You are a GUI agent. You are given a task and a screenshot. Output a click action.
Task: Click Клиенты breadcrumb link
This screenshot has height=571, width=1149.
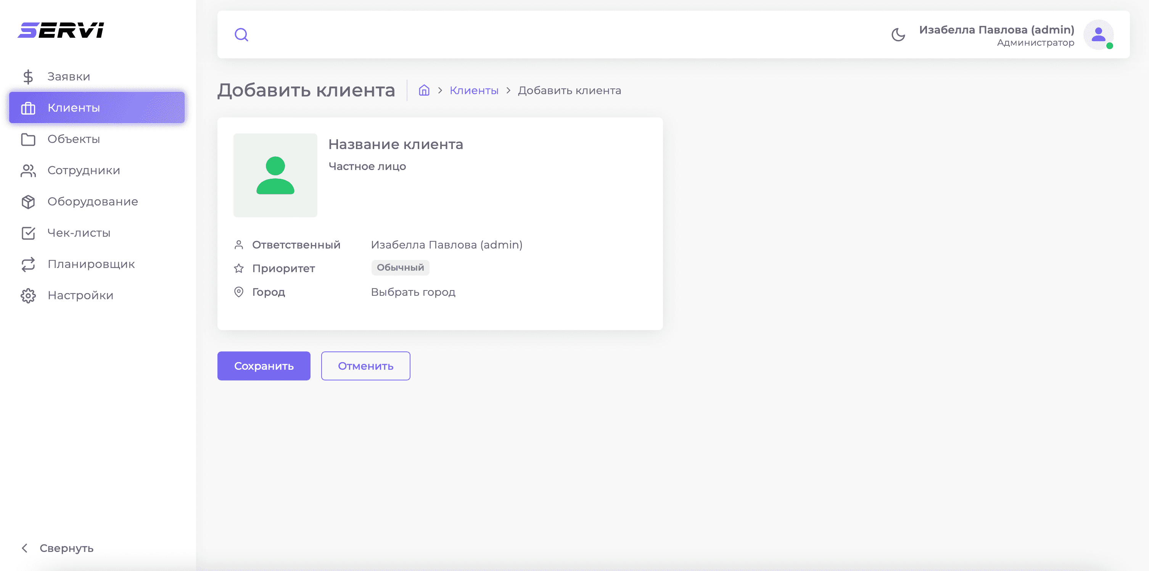click(474, 90)
